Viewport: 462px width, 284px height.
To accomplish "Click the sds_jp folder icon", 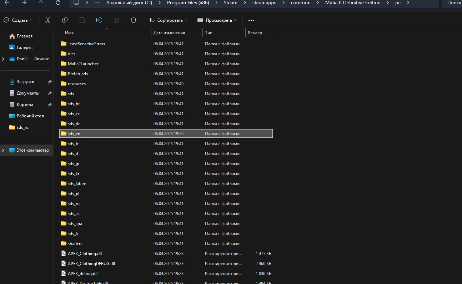I will tap(64, 164).
